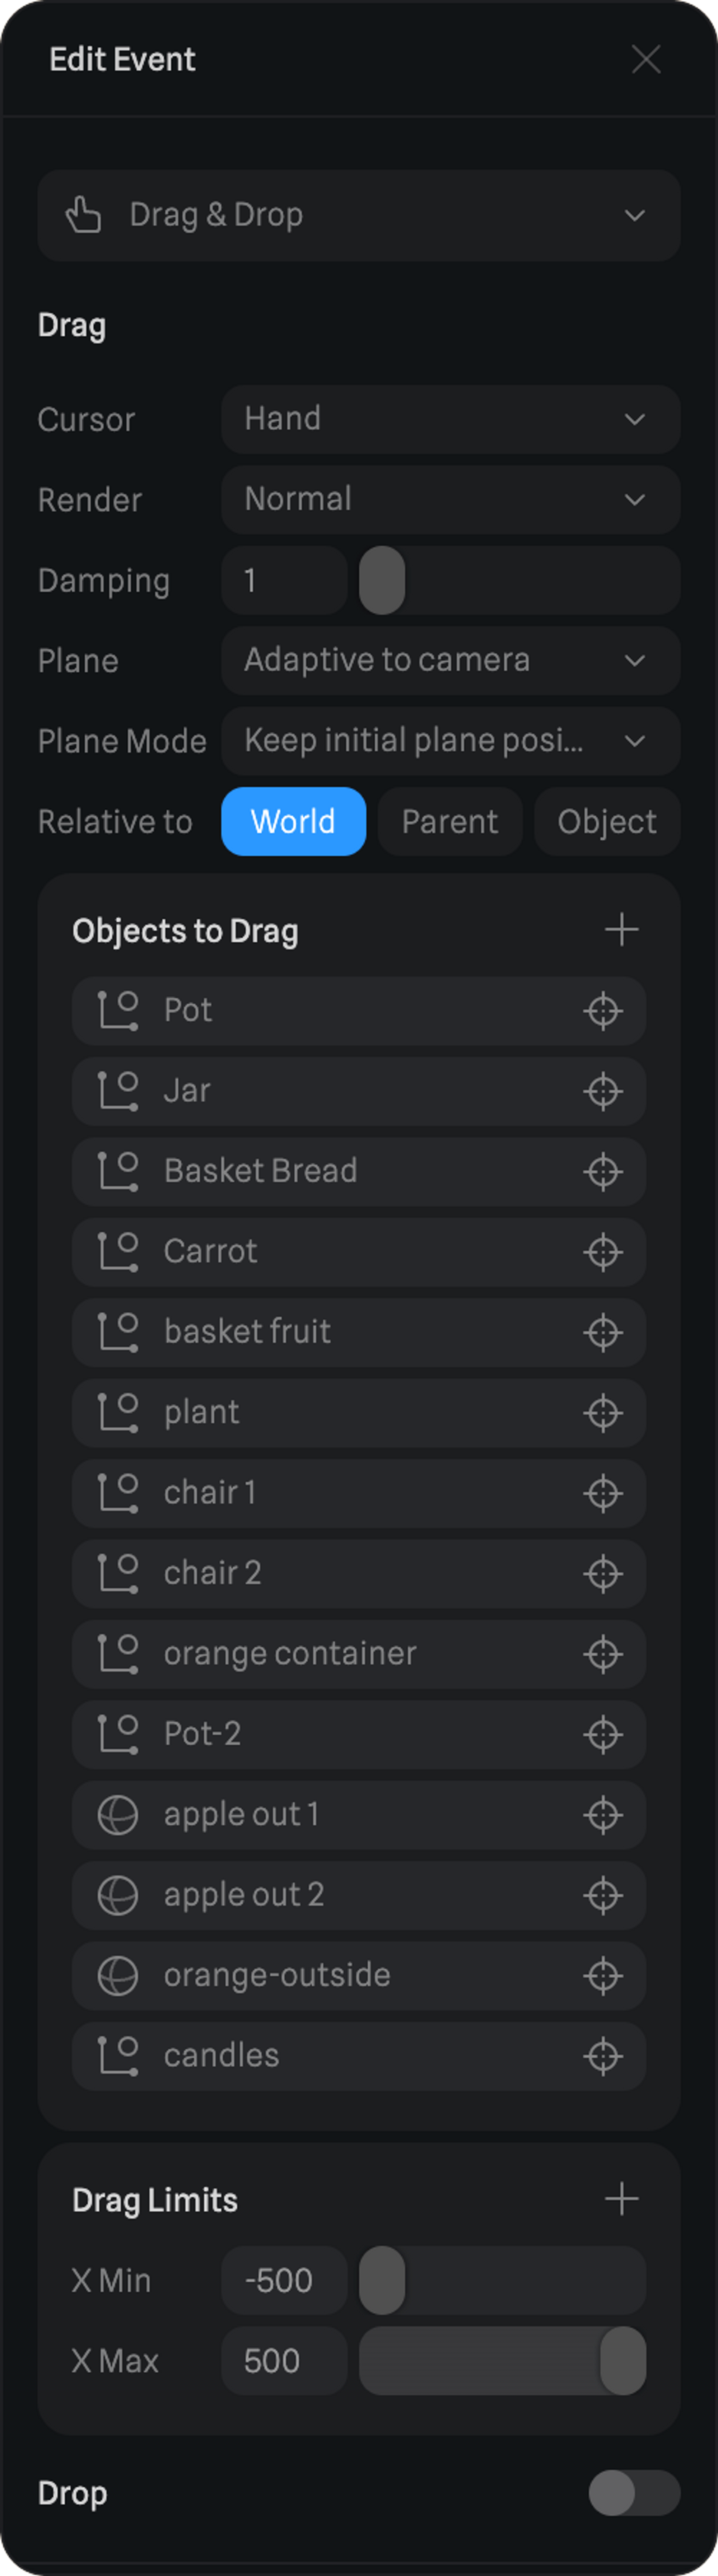Expand the Cursor Hand dropdown
Image resolution: width=718 pixels, height=2576 pixels.
tap(450, 419)
